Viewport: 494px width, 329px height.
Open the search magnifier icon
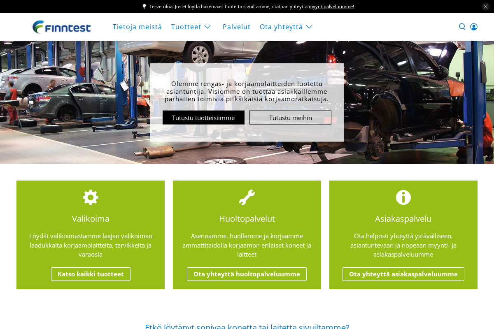tap(462, 27)
